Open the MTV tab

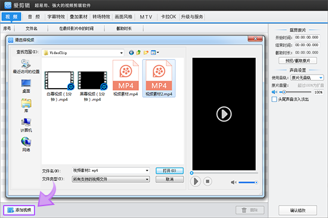(x=146, y=17)
